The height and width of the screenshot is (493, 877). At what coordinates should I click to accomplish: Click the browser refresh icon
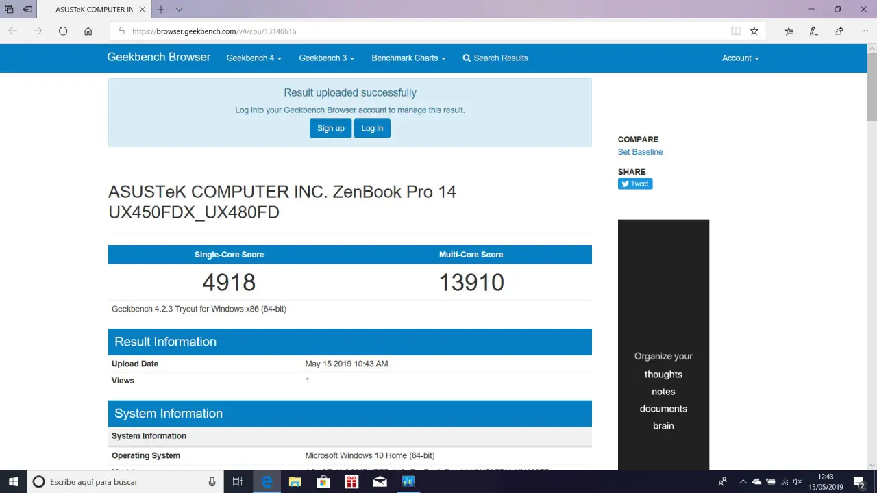pos(63,31)
